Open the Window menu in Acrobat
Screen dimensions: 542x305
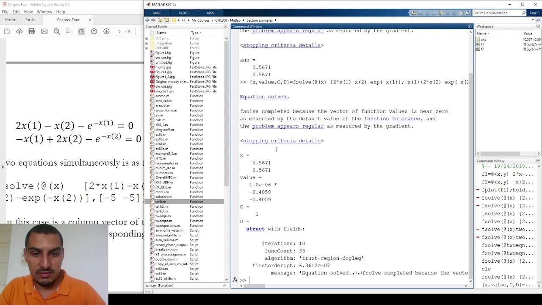point(44,12)
